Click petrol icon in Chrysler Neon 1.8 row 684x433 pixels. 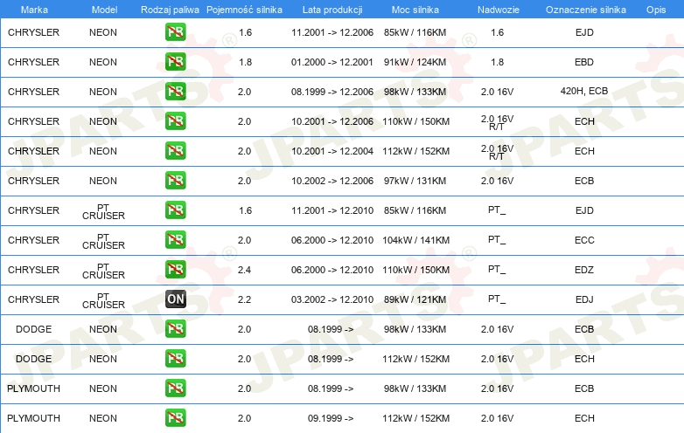(x=175, y=62)
